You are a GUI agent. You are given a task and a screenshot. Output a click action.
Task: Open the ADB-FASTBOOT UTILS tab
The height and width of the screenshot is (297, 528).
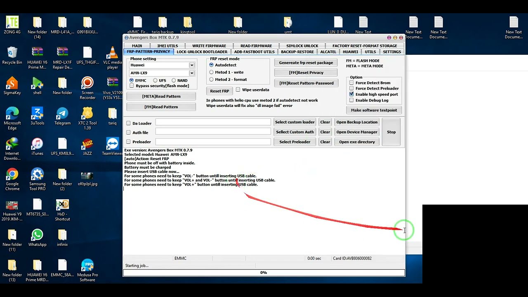(x=255, y=52)
